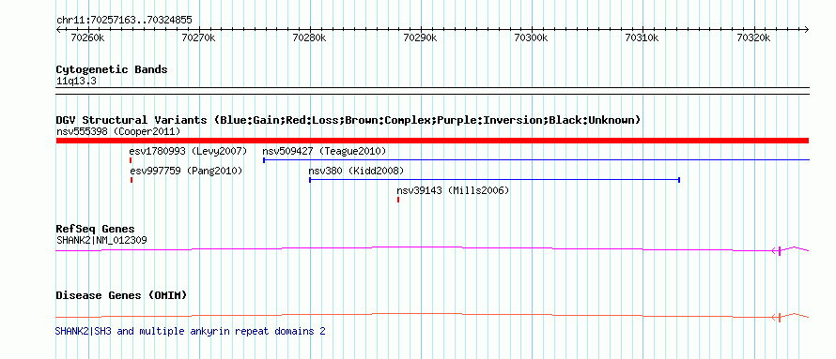The width and height of the screenshot is (836, 359).
Task: Open SHANK2|SH3 and multiple ankyrin repeat domains link
Action: coord(191,331)
